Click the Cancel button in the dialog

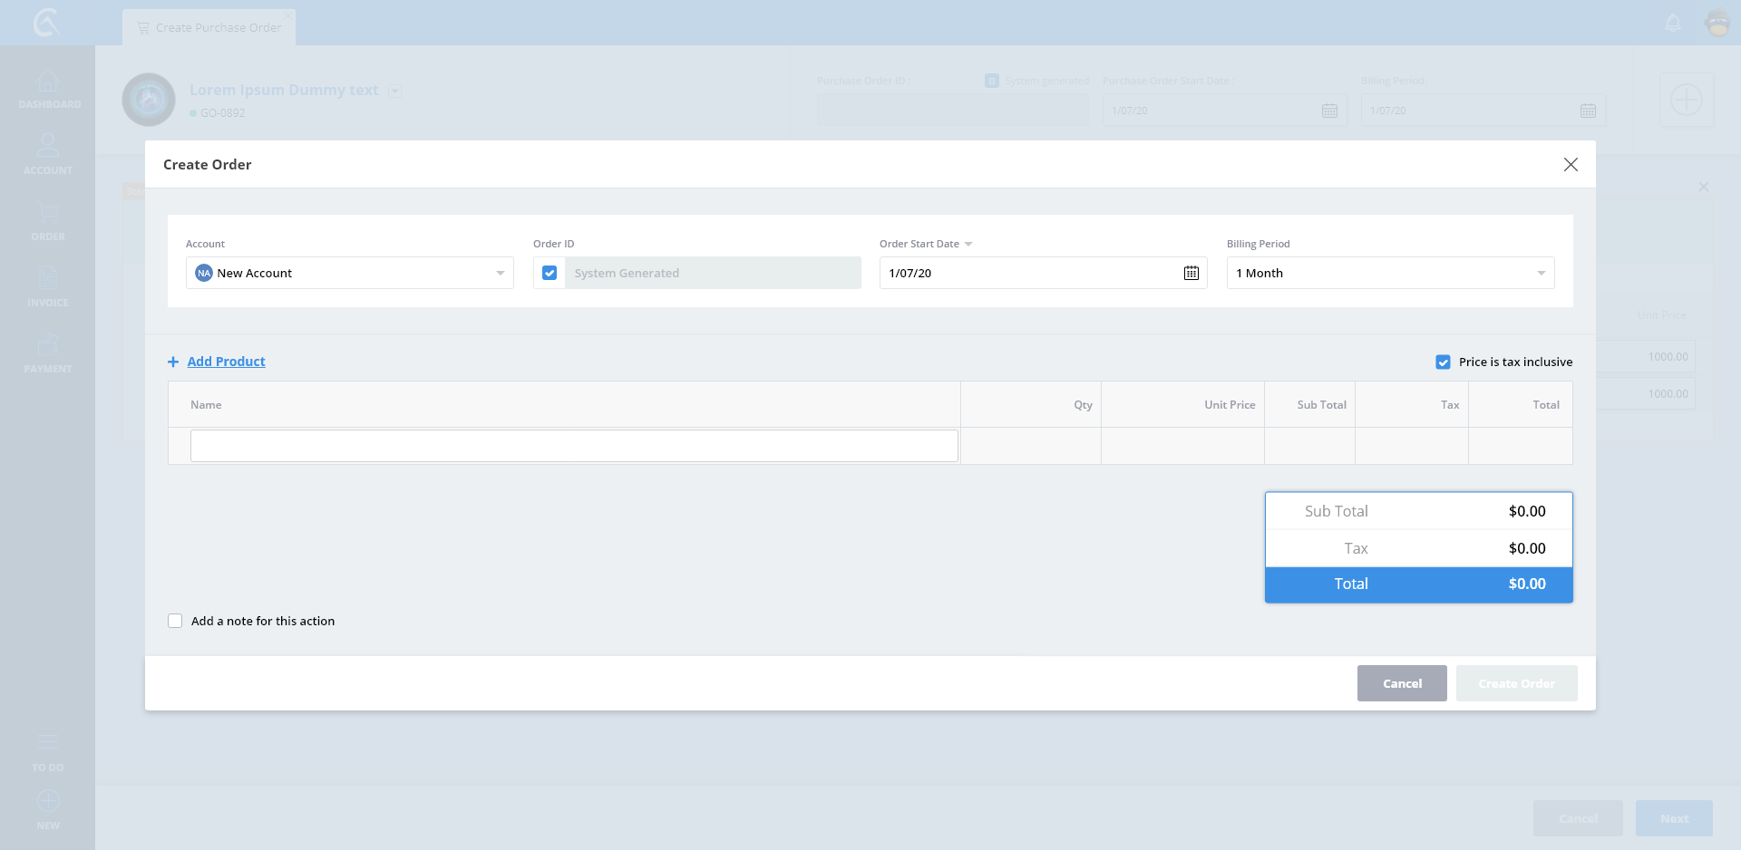[x=1401, y=683]
